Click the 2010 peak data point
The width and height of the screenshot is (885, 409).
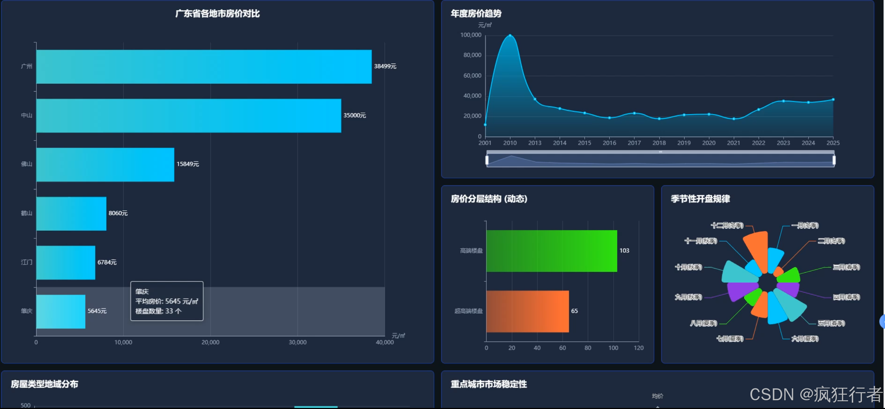coord(510,35)
